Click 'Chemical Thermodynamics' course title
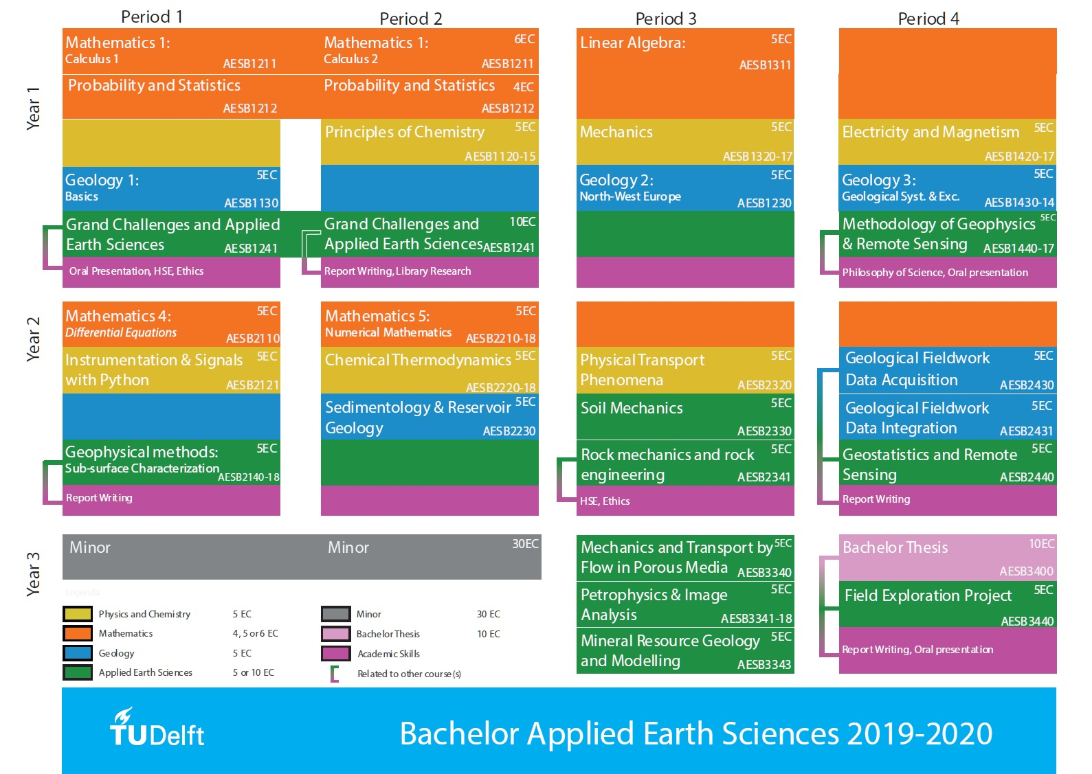Image resolution: width=1092 pixels, height=774 pixels. (418, 360)
